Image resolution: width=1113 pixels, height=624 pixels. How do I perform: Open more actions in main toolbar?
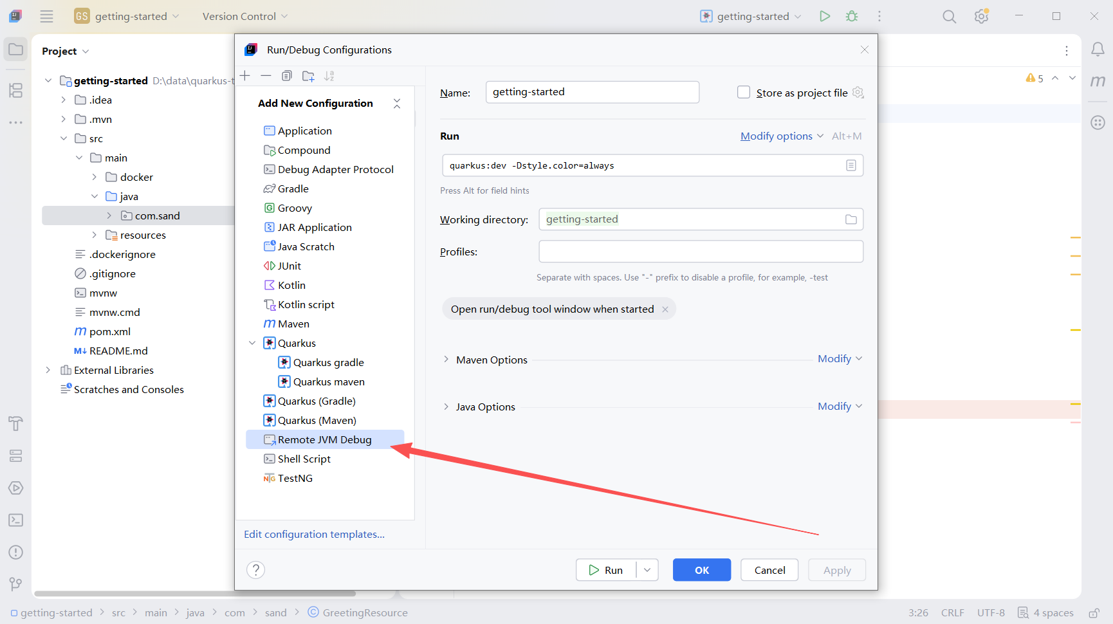(879, 16)
